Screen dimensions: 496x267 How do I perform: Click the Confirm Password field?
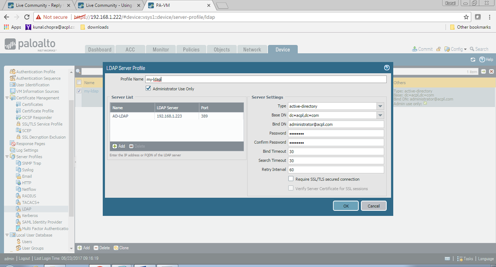(x=336, y=142)
